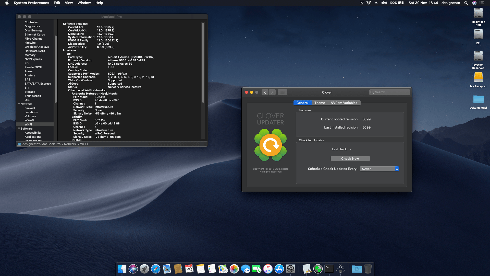Open Finder from the Dock
Image resolution: width=490 pixels, height=276 pixels.
(122, 269)
